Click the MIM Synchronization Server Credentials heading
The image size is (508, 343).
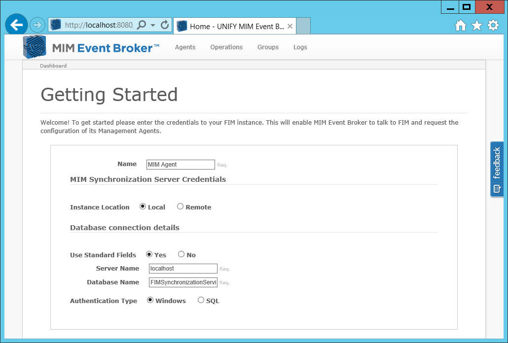[x=148, y=179]
